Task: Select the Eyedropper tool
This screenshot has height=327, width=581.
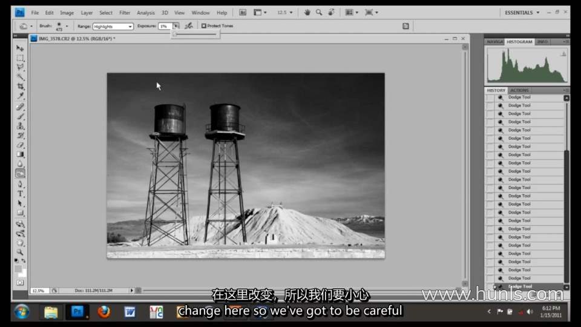Action: 21,96
